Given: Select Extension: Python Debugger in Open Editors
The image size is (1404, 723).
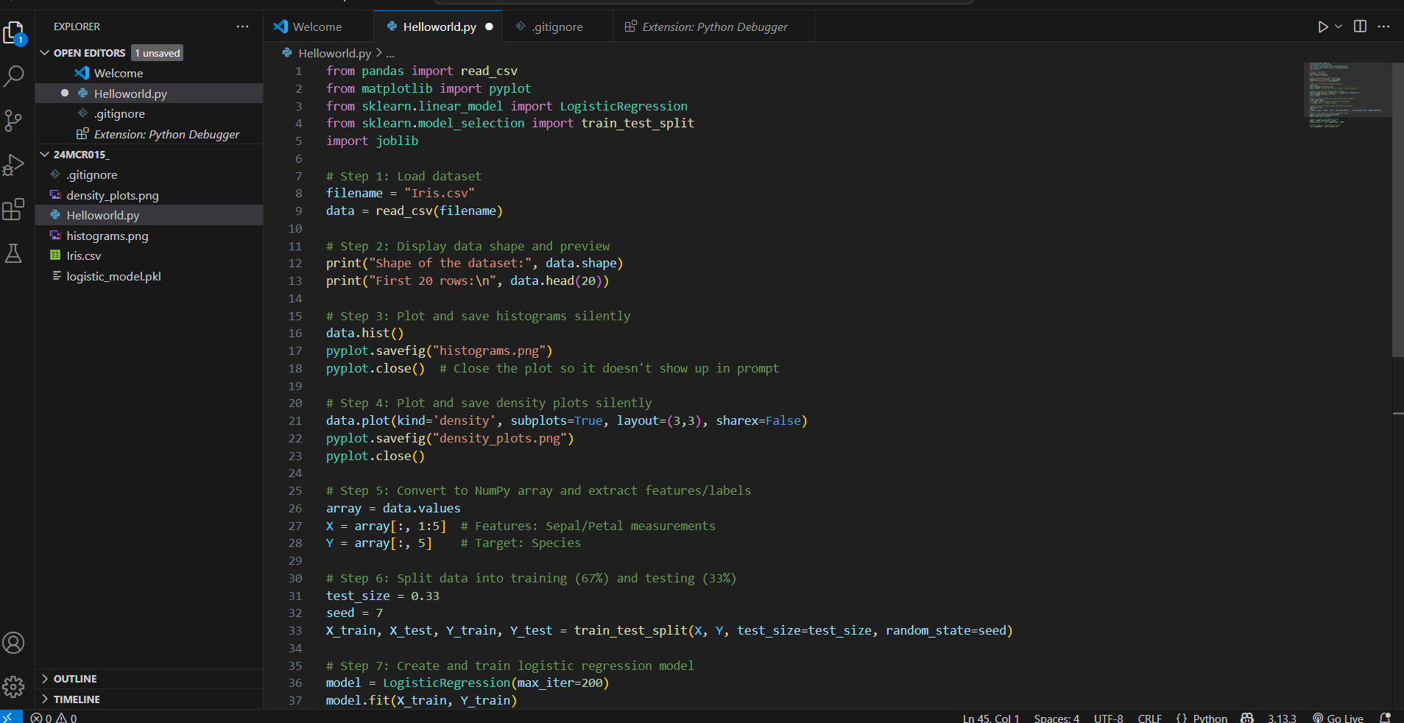Looking at the screenshot, I should coord(149,134).
